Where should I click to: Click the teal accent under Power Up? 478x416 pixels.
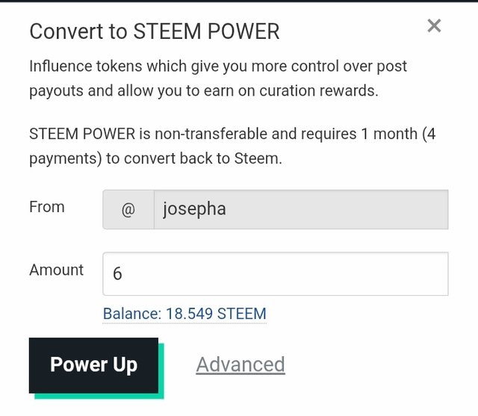point(99,396)
